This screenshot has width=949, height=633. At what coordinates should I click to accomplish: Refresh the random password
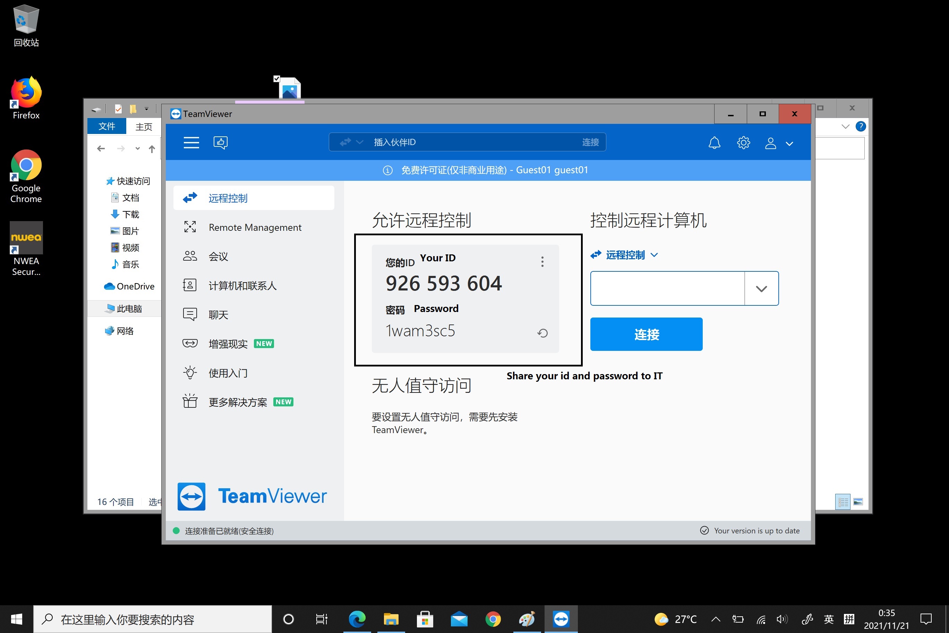click(x=543, y=333)
